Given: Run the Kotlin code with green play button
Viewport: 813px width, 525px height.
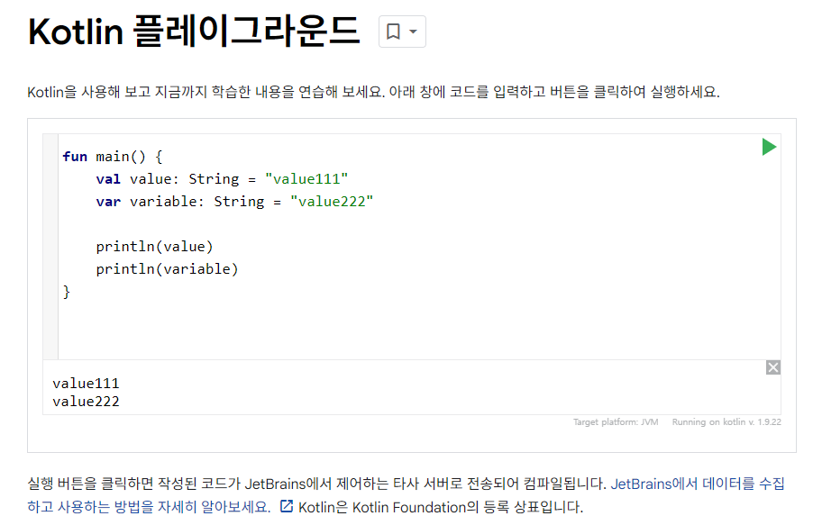Looking at the screenshot, I should tap(769, 147).
